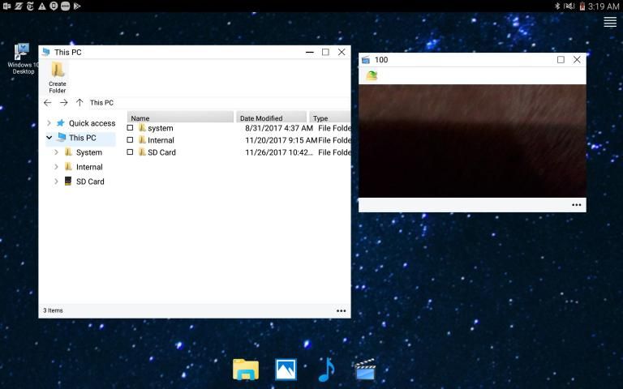Open the Video player dock icon
This screenshot has width=623, height=389.
pos(365,370)
